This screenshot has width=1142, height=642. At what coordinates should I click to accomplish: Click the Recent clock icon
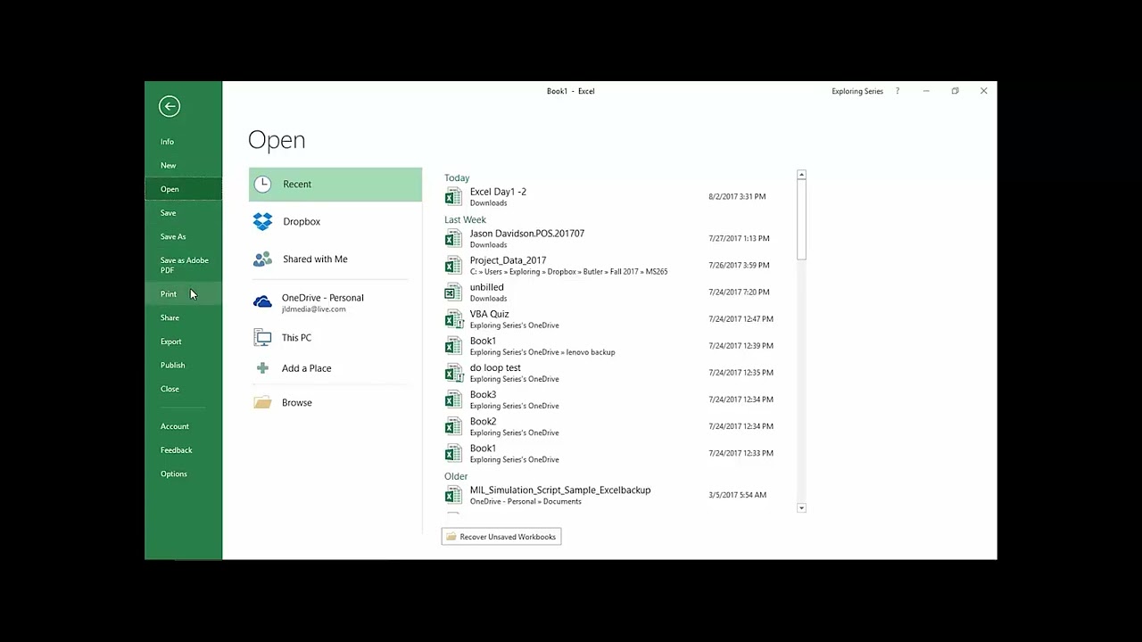point(262,184)
